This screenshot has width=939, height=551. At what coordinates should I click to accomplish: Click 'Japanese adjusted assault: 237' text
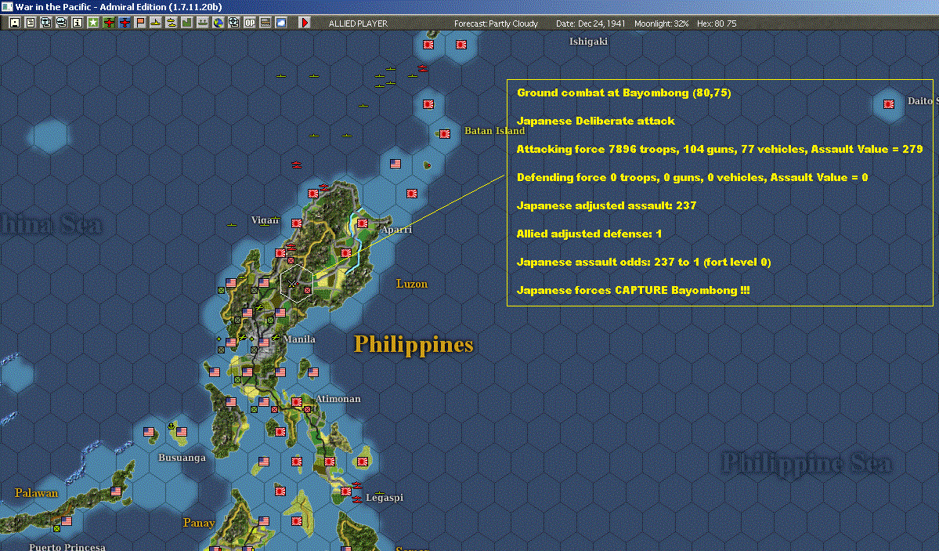(606, 205)
